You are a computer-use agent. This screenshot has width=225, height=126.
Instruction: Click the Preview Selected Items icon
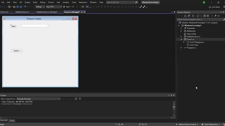(x=219, y=16)
